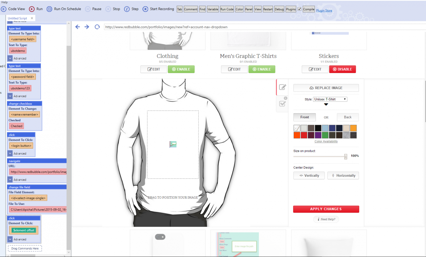Click EDIT under Men's Graphic T-Shirts
The height and width of the screenshot is (257, 426).
[x=234, y=69]
